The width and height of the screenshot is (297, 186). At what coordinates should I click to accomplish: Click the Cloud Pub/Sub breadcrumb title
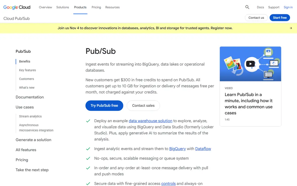(16, 18)
